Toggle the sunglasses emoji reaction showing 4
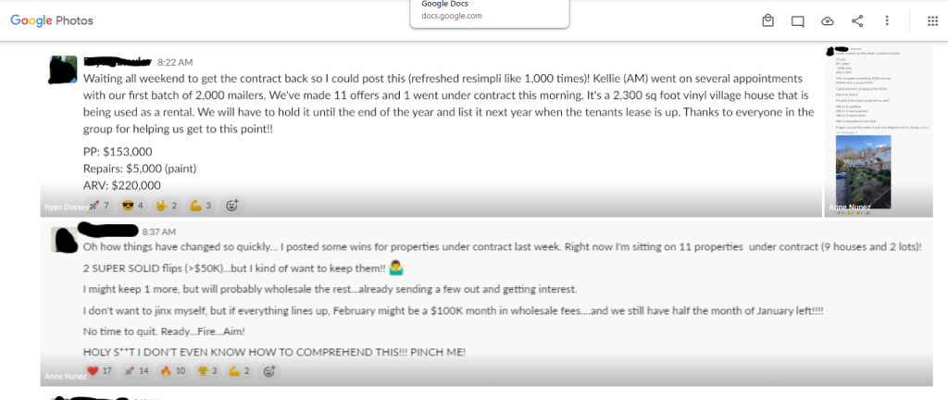 tap(132, 206)
